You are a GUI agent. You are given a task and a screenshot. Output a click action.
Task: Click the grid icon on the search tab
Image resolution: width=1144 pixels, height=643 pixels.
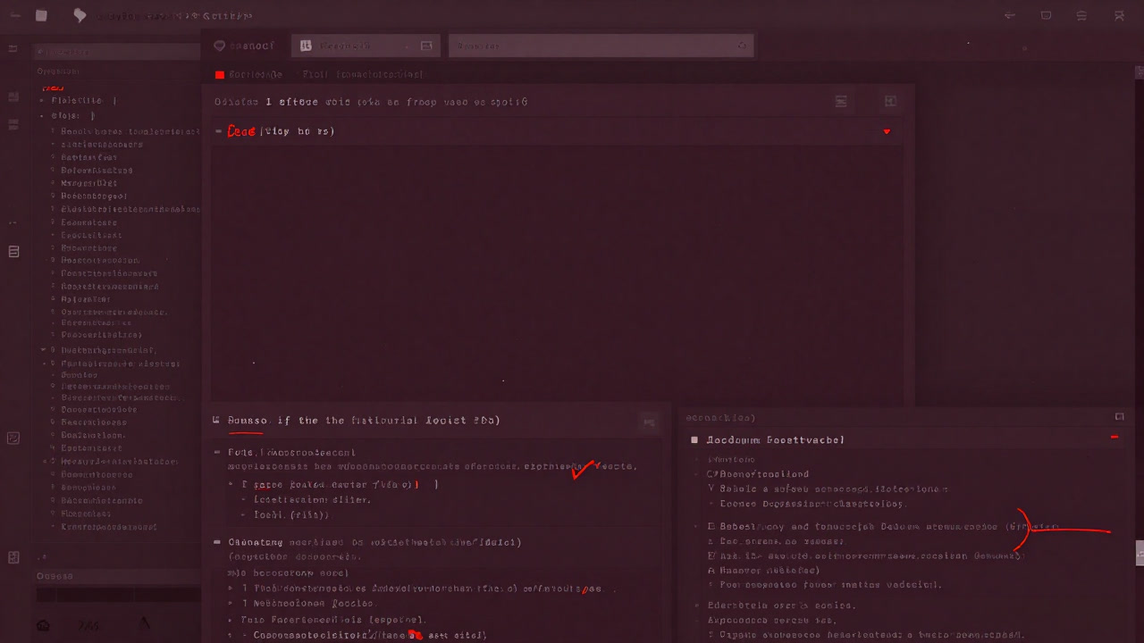click(x=306, y=46)
